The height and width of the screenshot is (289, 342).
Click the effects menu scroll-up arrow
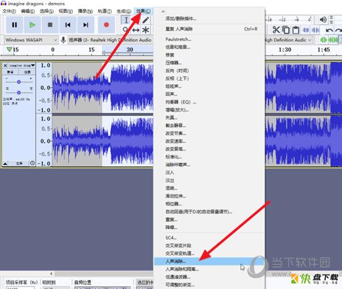163,11
